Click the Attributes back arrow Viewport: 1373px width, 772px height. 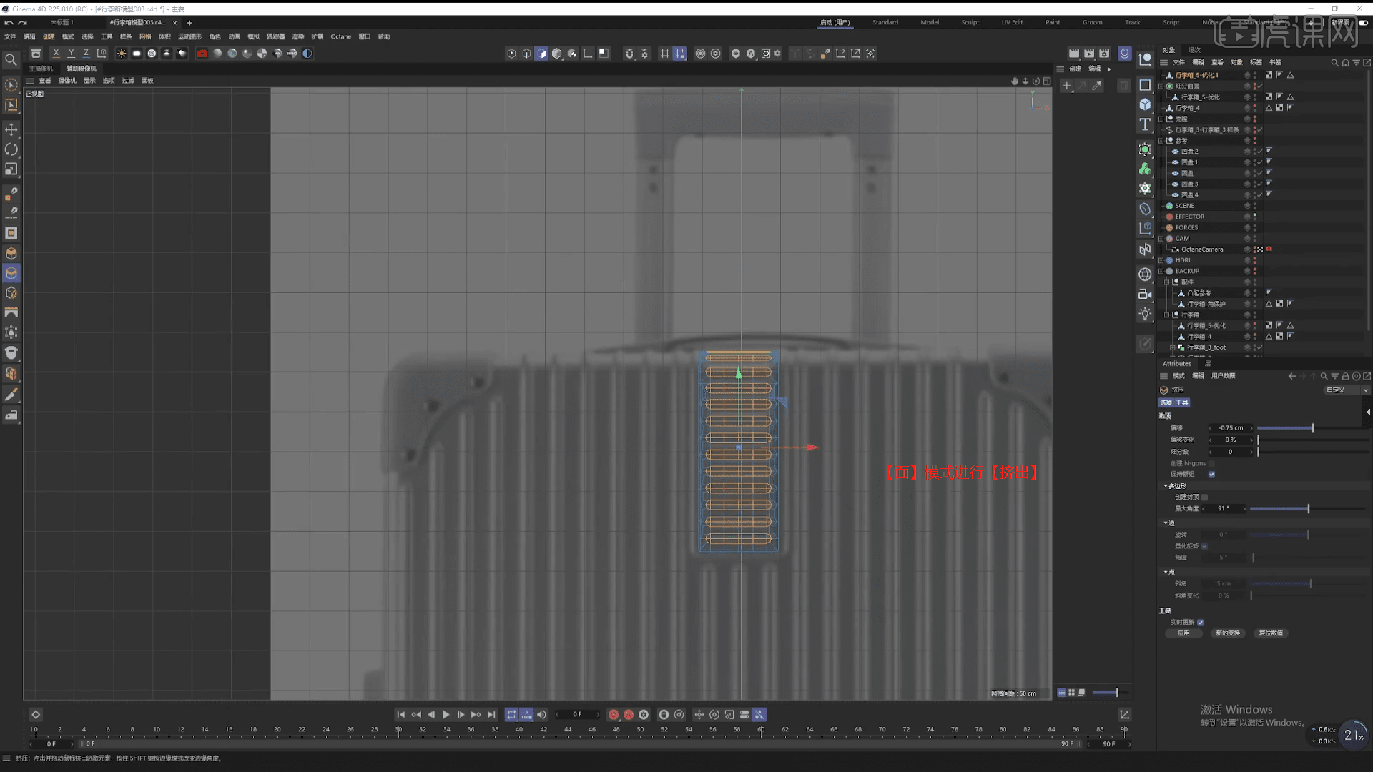click(1291, 376)
